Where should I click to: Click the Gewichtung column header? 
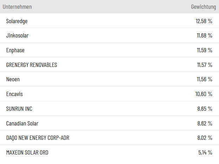pyautogui.click(x=203, y=7)
